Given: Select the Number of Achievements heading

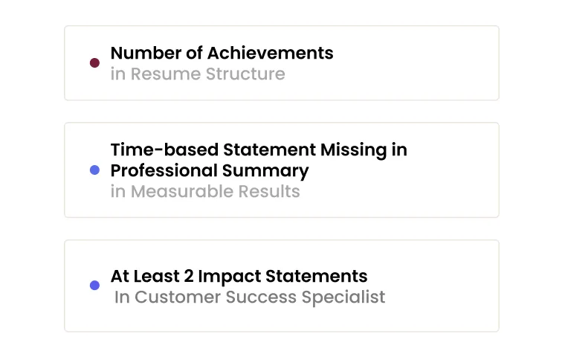Looking at the screenshot, I should click(x=222, y=54).
